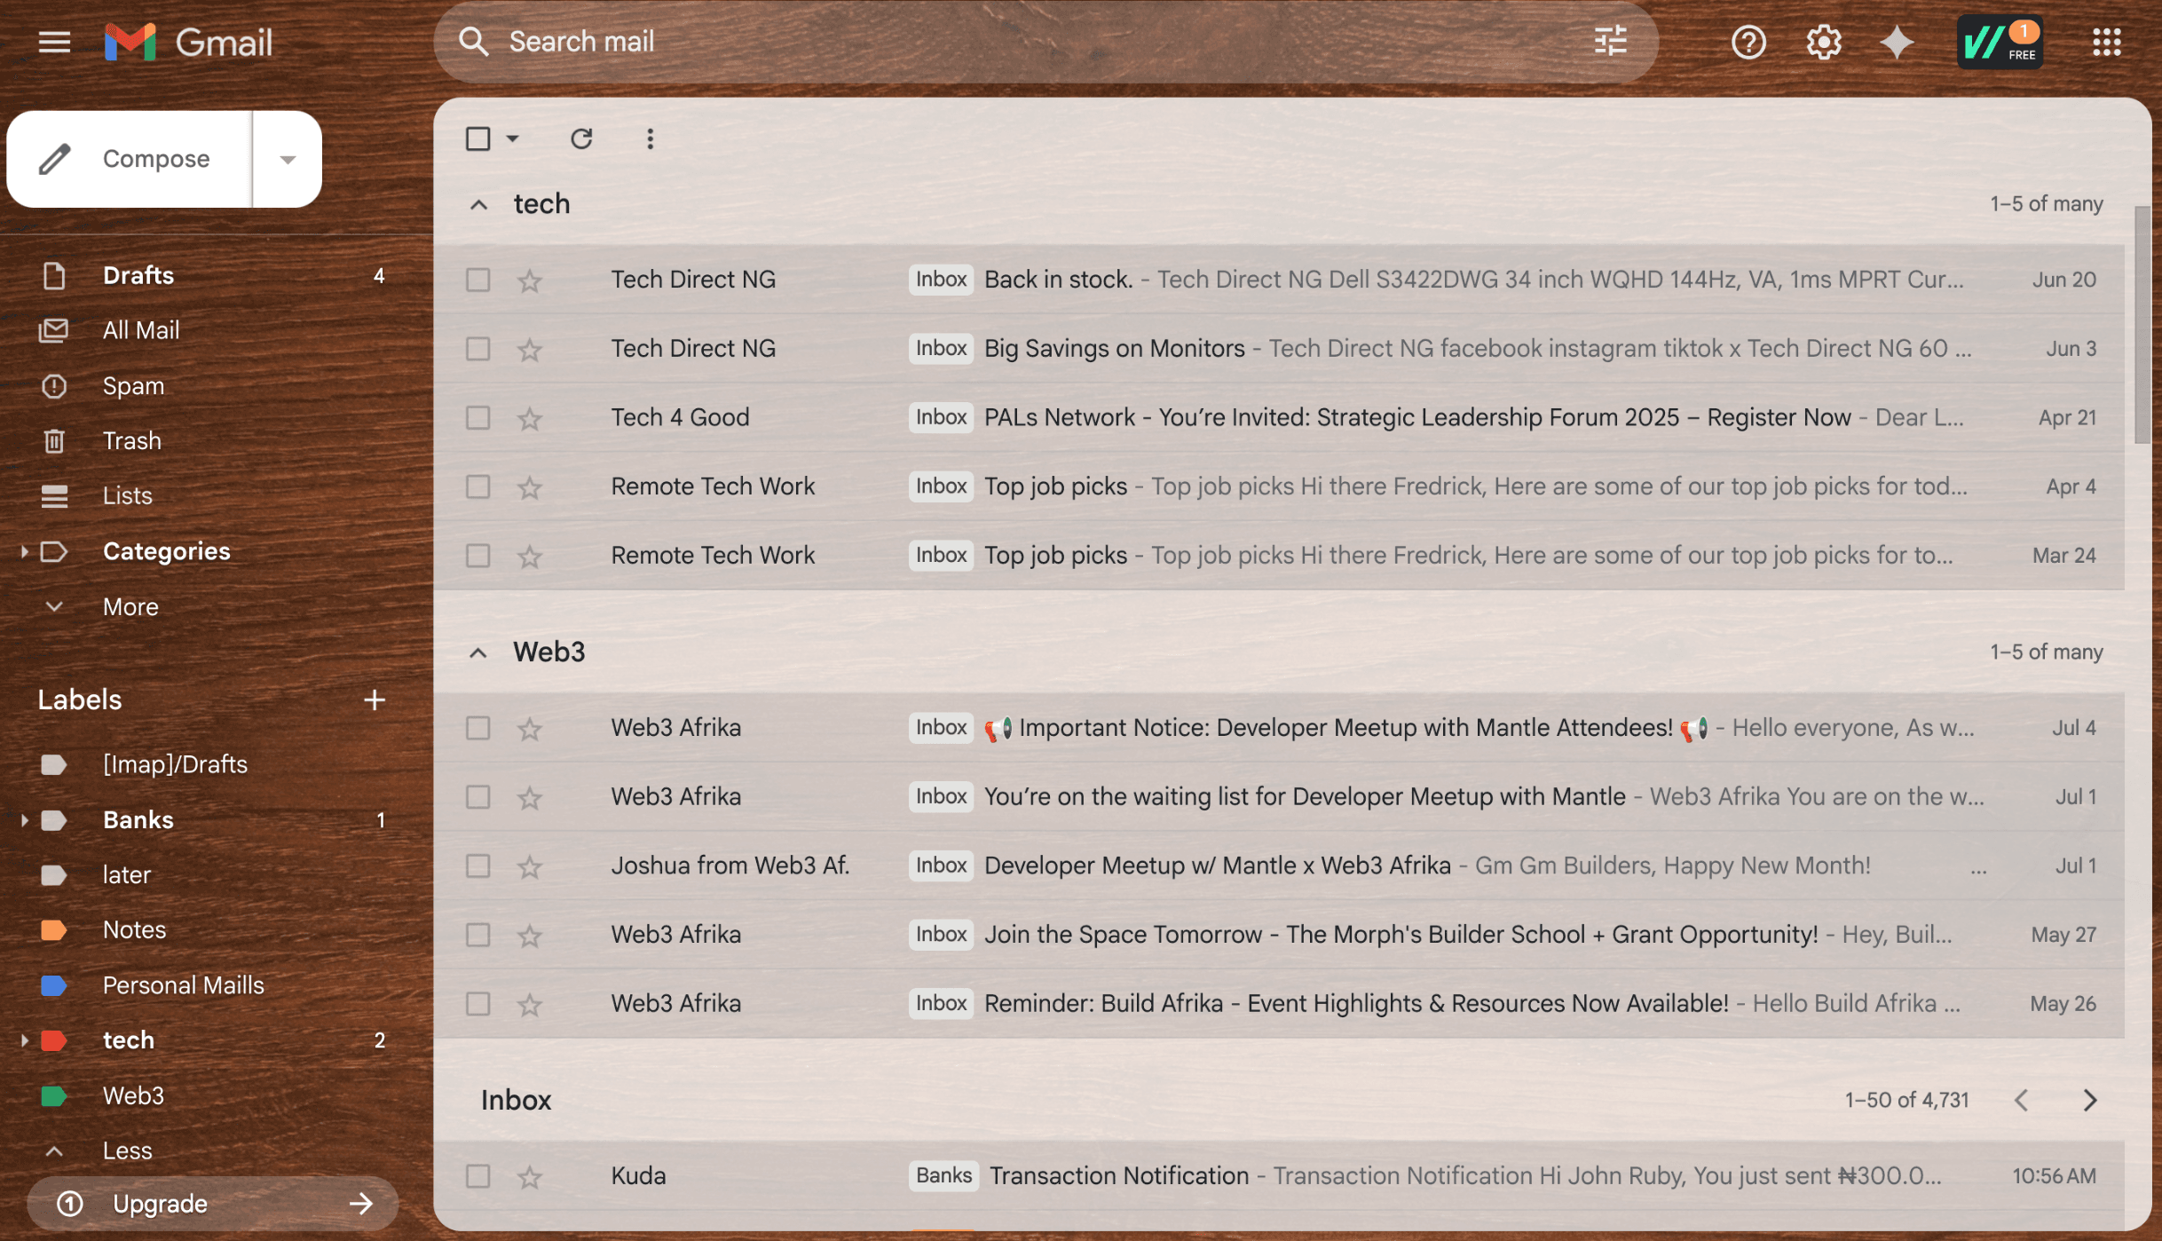Screen dimensions: 2162x1241
Task: Click the Gmail logo
Action: (x=188, y=42)
